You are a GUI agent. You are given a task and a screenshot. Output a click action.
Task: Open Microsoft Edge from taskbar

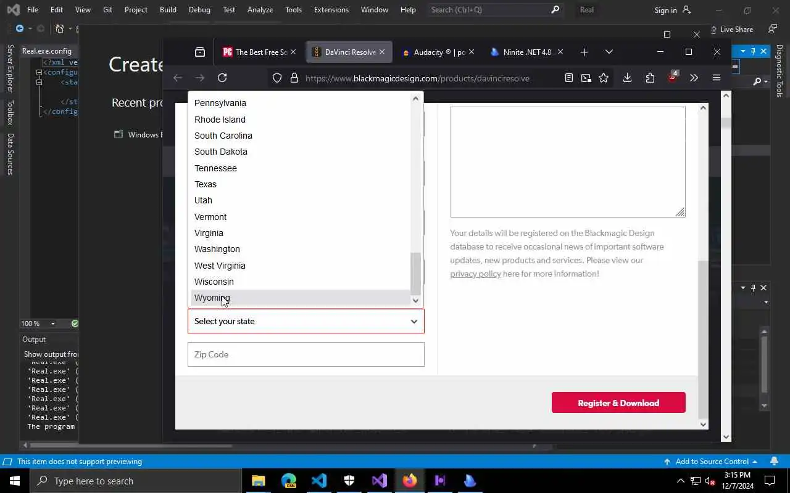[289, 481]
